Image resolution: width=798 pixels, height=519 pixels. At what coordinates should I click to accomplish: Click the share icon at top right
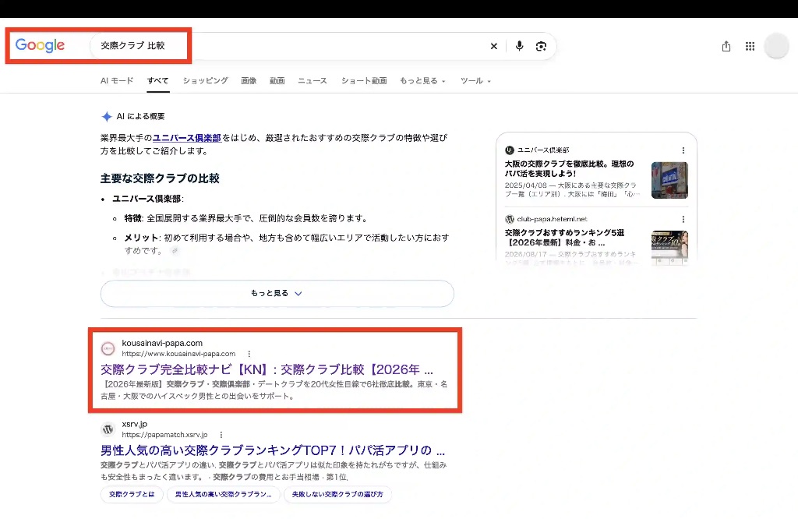point(726,46)
